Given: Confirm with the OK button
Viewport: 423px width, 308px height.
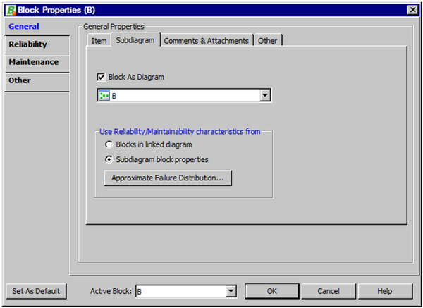Looking at the screenshot, I should [272, 291].
